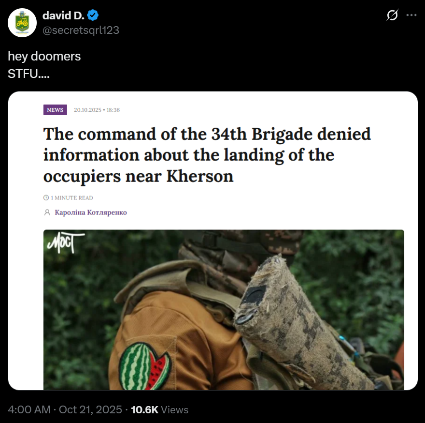Open the three-dot more options menu
425x423 pixels.
point(411,15)
